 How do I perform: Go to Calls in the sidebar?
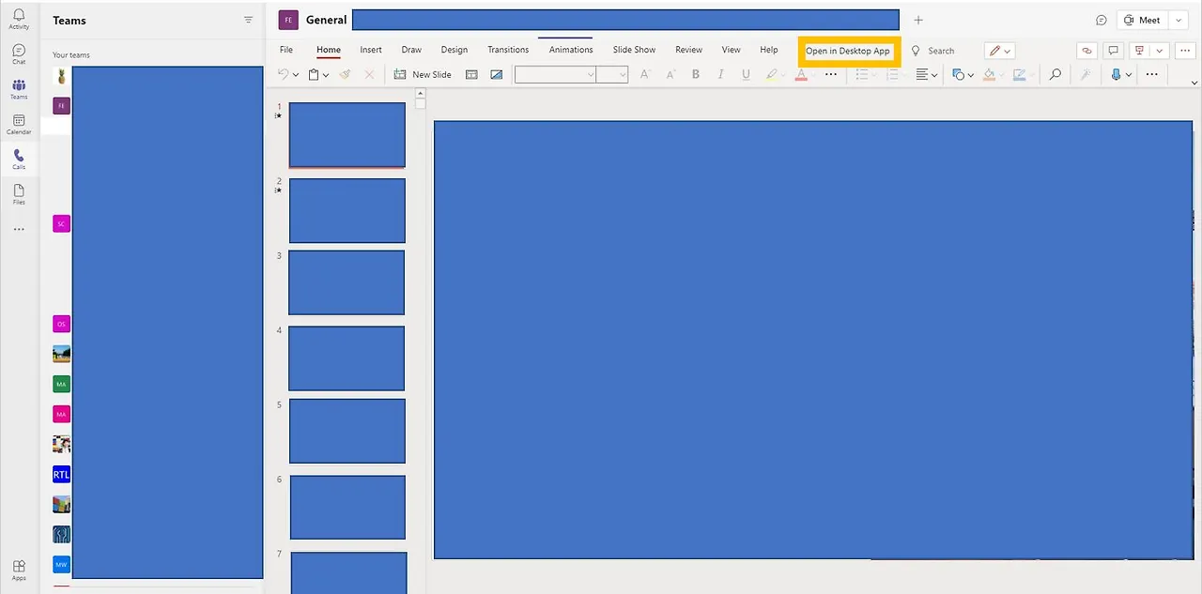coord(19,159)
